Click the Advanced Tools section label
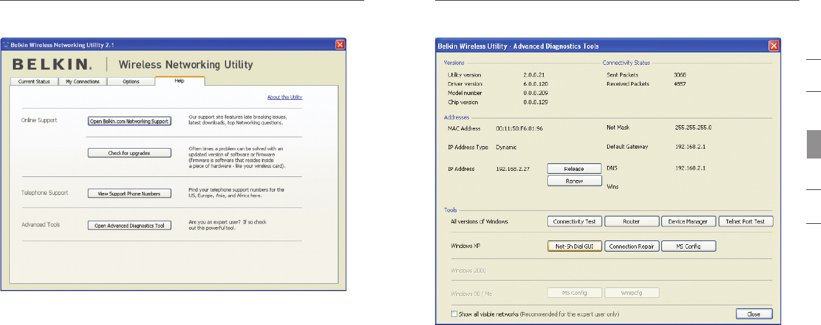This screenshot has width=821, height=325. 40,225
